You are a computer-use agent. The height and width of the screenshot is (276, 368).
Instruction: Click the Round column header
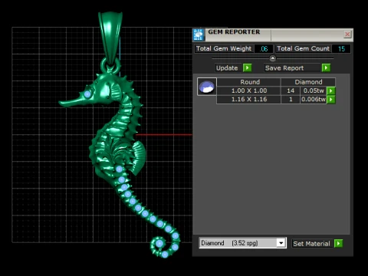pyautogui.click(x=250, y=82)
